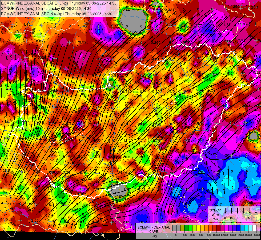
Task: Click the station value '4.96' on map
Action: pos(66,205)
